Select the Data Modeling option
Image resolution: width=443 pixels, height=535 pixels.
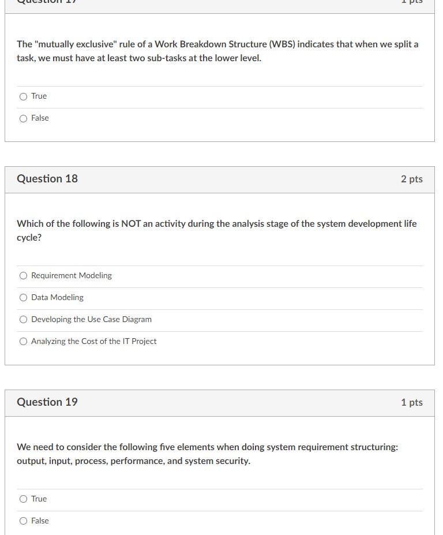[x=23, y=298]
